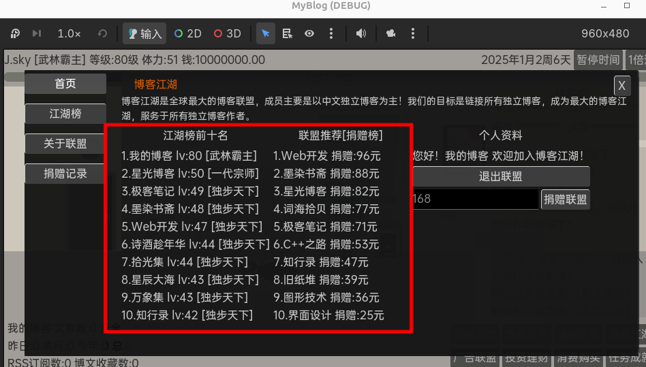
Task: Click donation row 5.极客笔记 捐赠:71元
Action: click(326, 227)
